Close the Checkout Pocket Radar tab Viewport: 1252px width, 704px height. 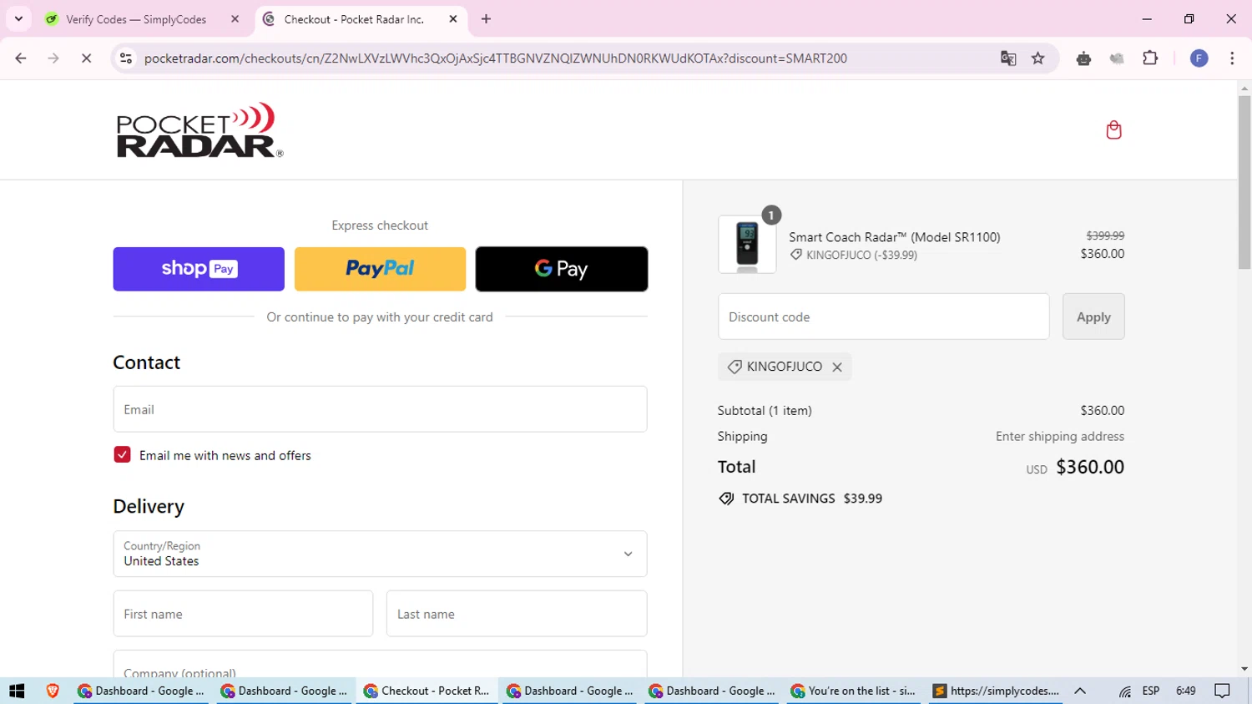tap(453, 19)
